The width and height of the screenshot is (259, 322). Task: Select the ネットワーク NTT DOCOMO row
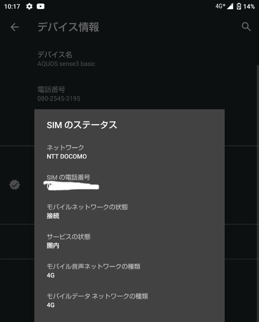tap(67, 152)
